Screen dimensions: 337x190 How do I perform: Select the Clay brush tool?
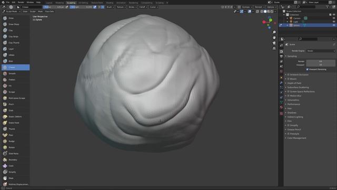pyautogui.click(x=15, y=31)
